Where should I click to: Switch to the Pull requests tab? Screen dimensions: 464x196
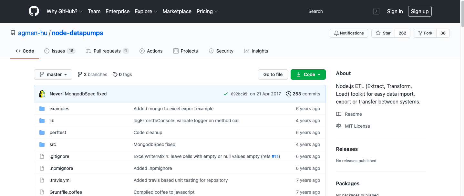pyautogui.click(x=108, y=51)
